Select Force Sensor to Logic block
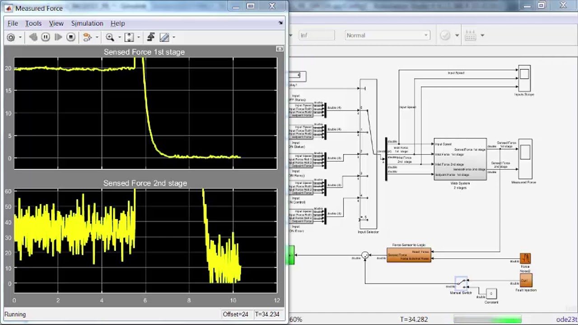 tap(409, 255)
